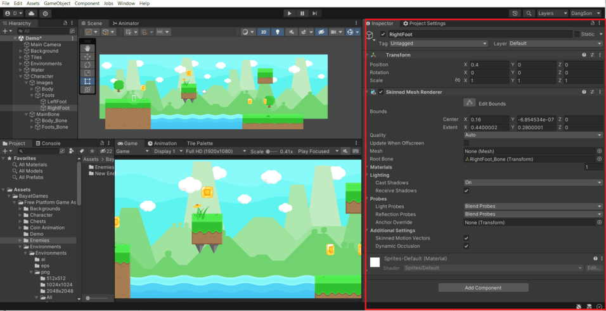The height and width of the screenshot is (311, 606).
Task: Open Unity cloud services icon
Action: coord(31,13)
